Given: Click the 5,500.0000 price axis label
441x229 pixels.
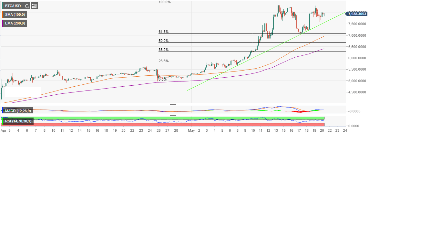Looking at the screenshot, I should click(x=357, y=70).
